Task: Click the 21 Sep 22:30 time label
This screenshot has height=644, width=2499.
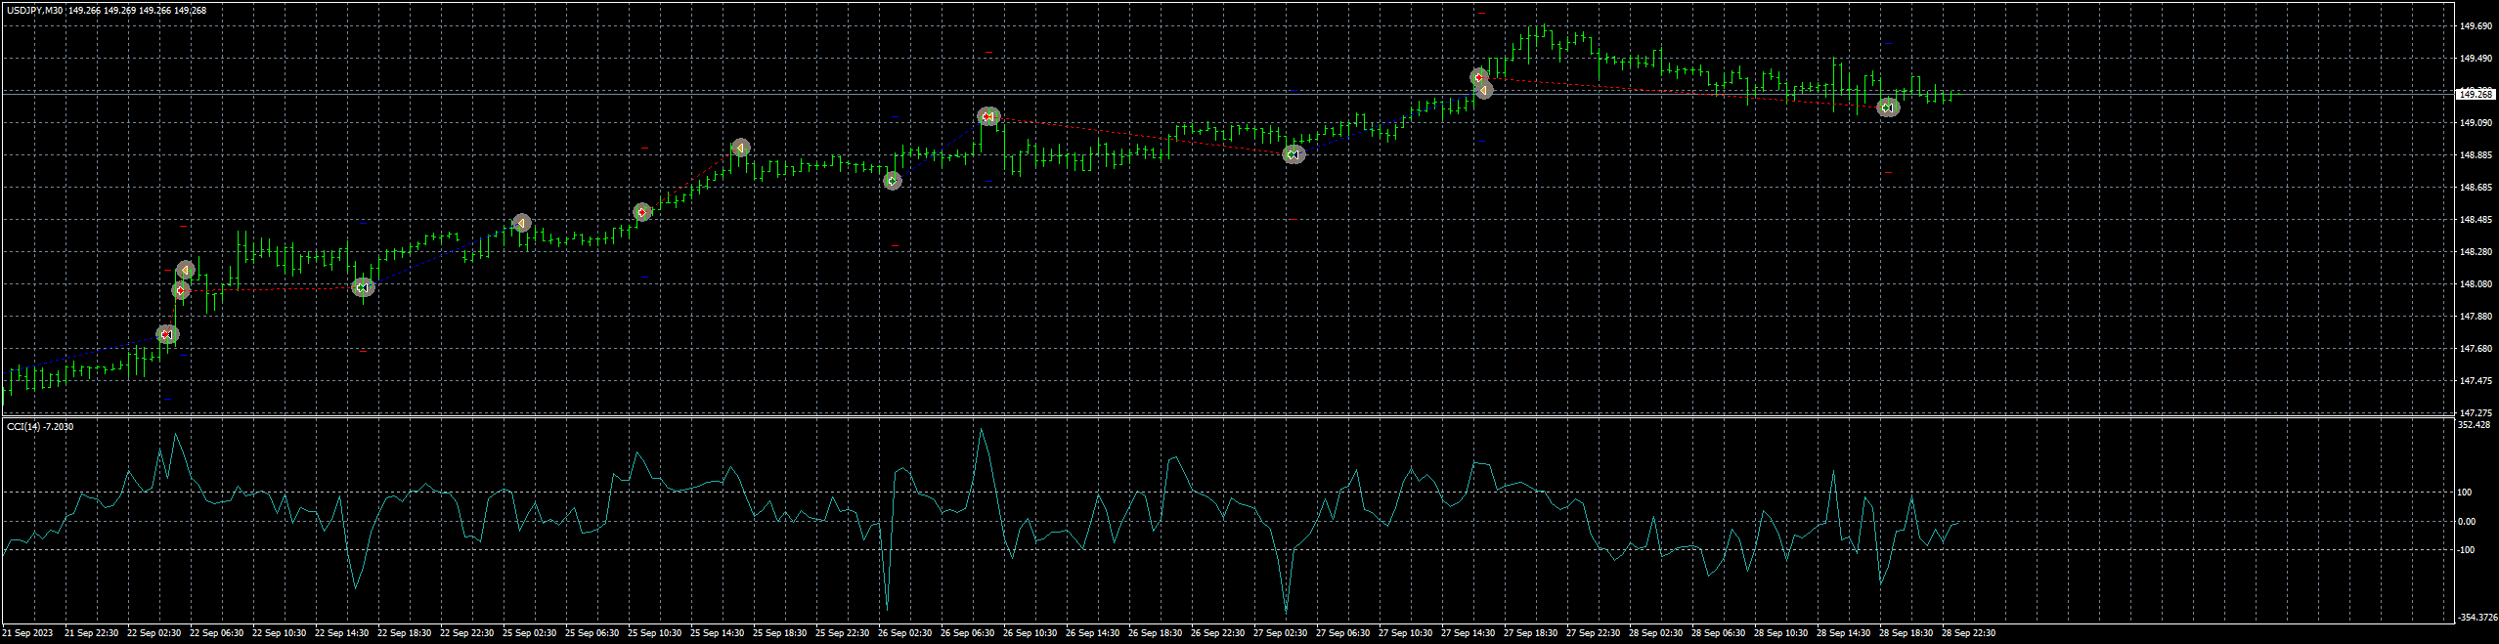Action: (x=91, y=633)
